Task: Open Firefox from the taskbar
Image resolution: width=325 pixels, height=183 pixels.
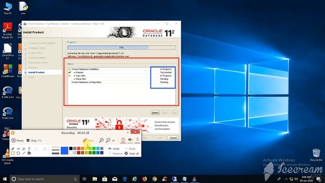Action: click(144, 179)
